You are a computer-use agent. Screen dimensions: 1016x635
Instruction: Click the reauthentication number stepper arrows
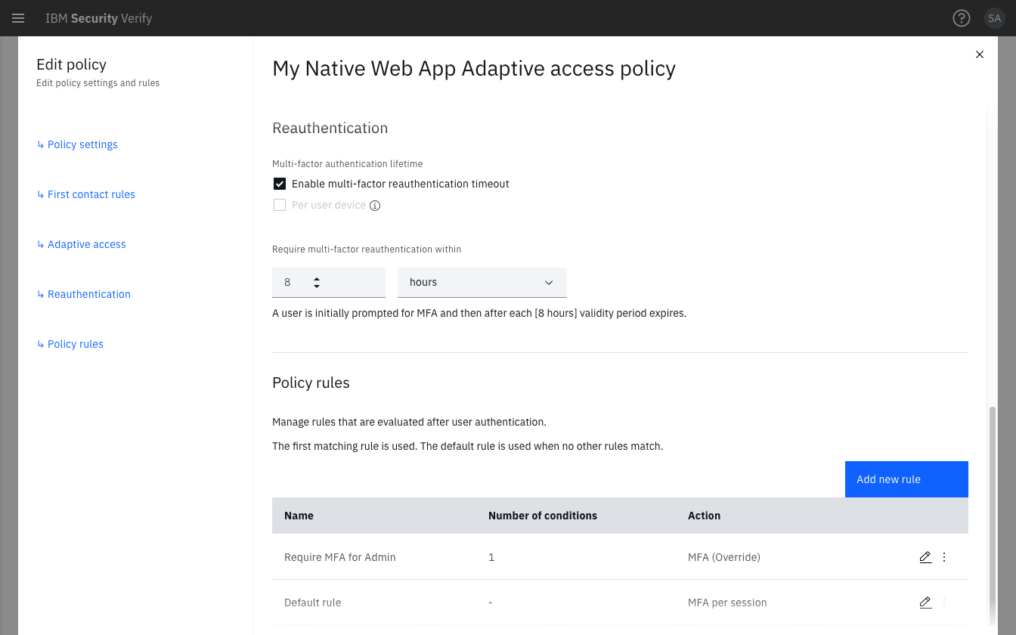coord(317,282)
